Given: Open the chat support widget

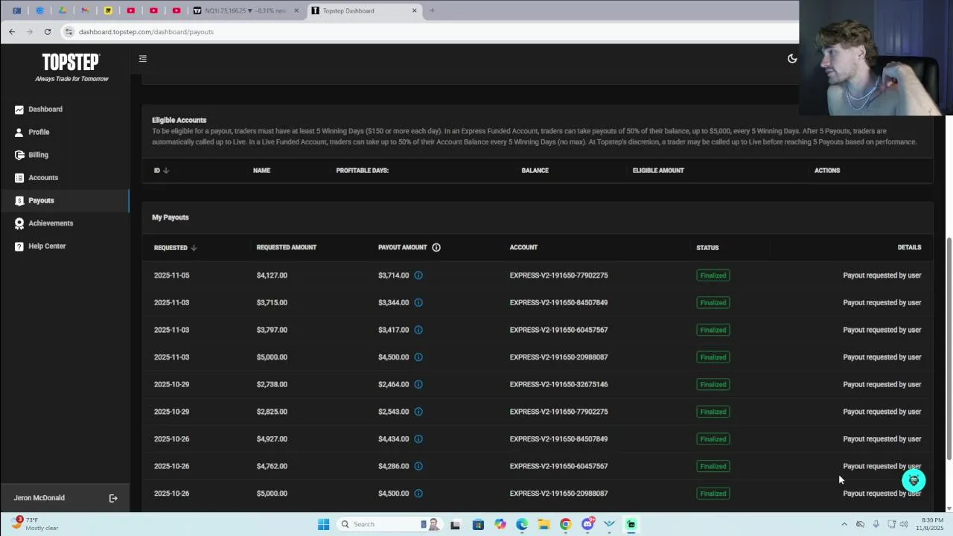Looking at the screenshot, I should coord(914,480).
